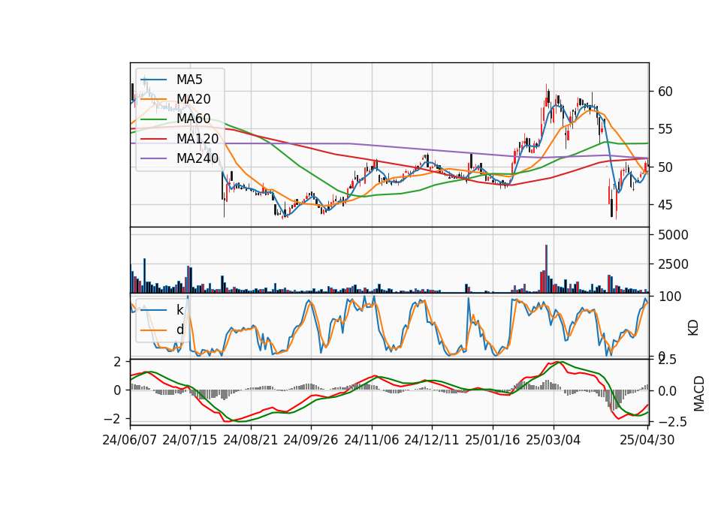Image resolution: width=721 pixels, height=518 pixels.
Task: Click the MACD axis title
Action: [x=699, y=393]
